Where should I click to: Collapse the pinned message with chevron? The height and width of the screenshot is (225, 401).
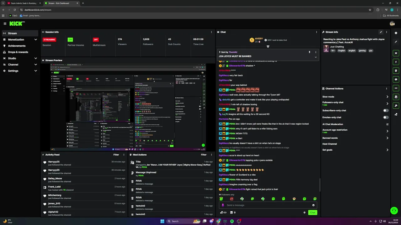(x=315, y=57)
